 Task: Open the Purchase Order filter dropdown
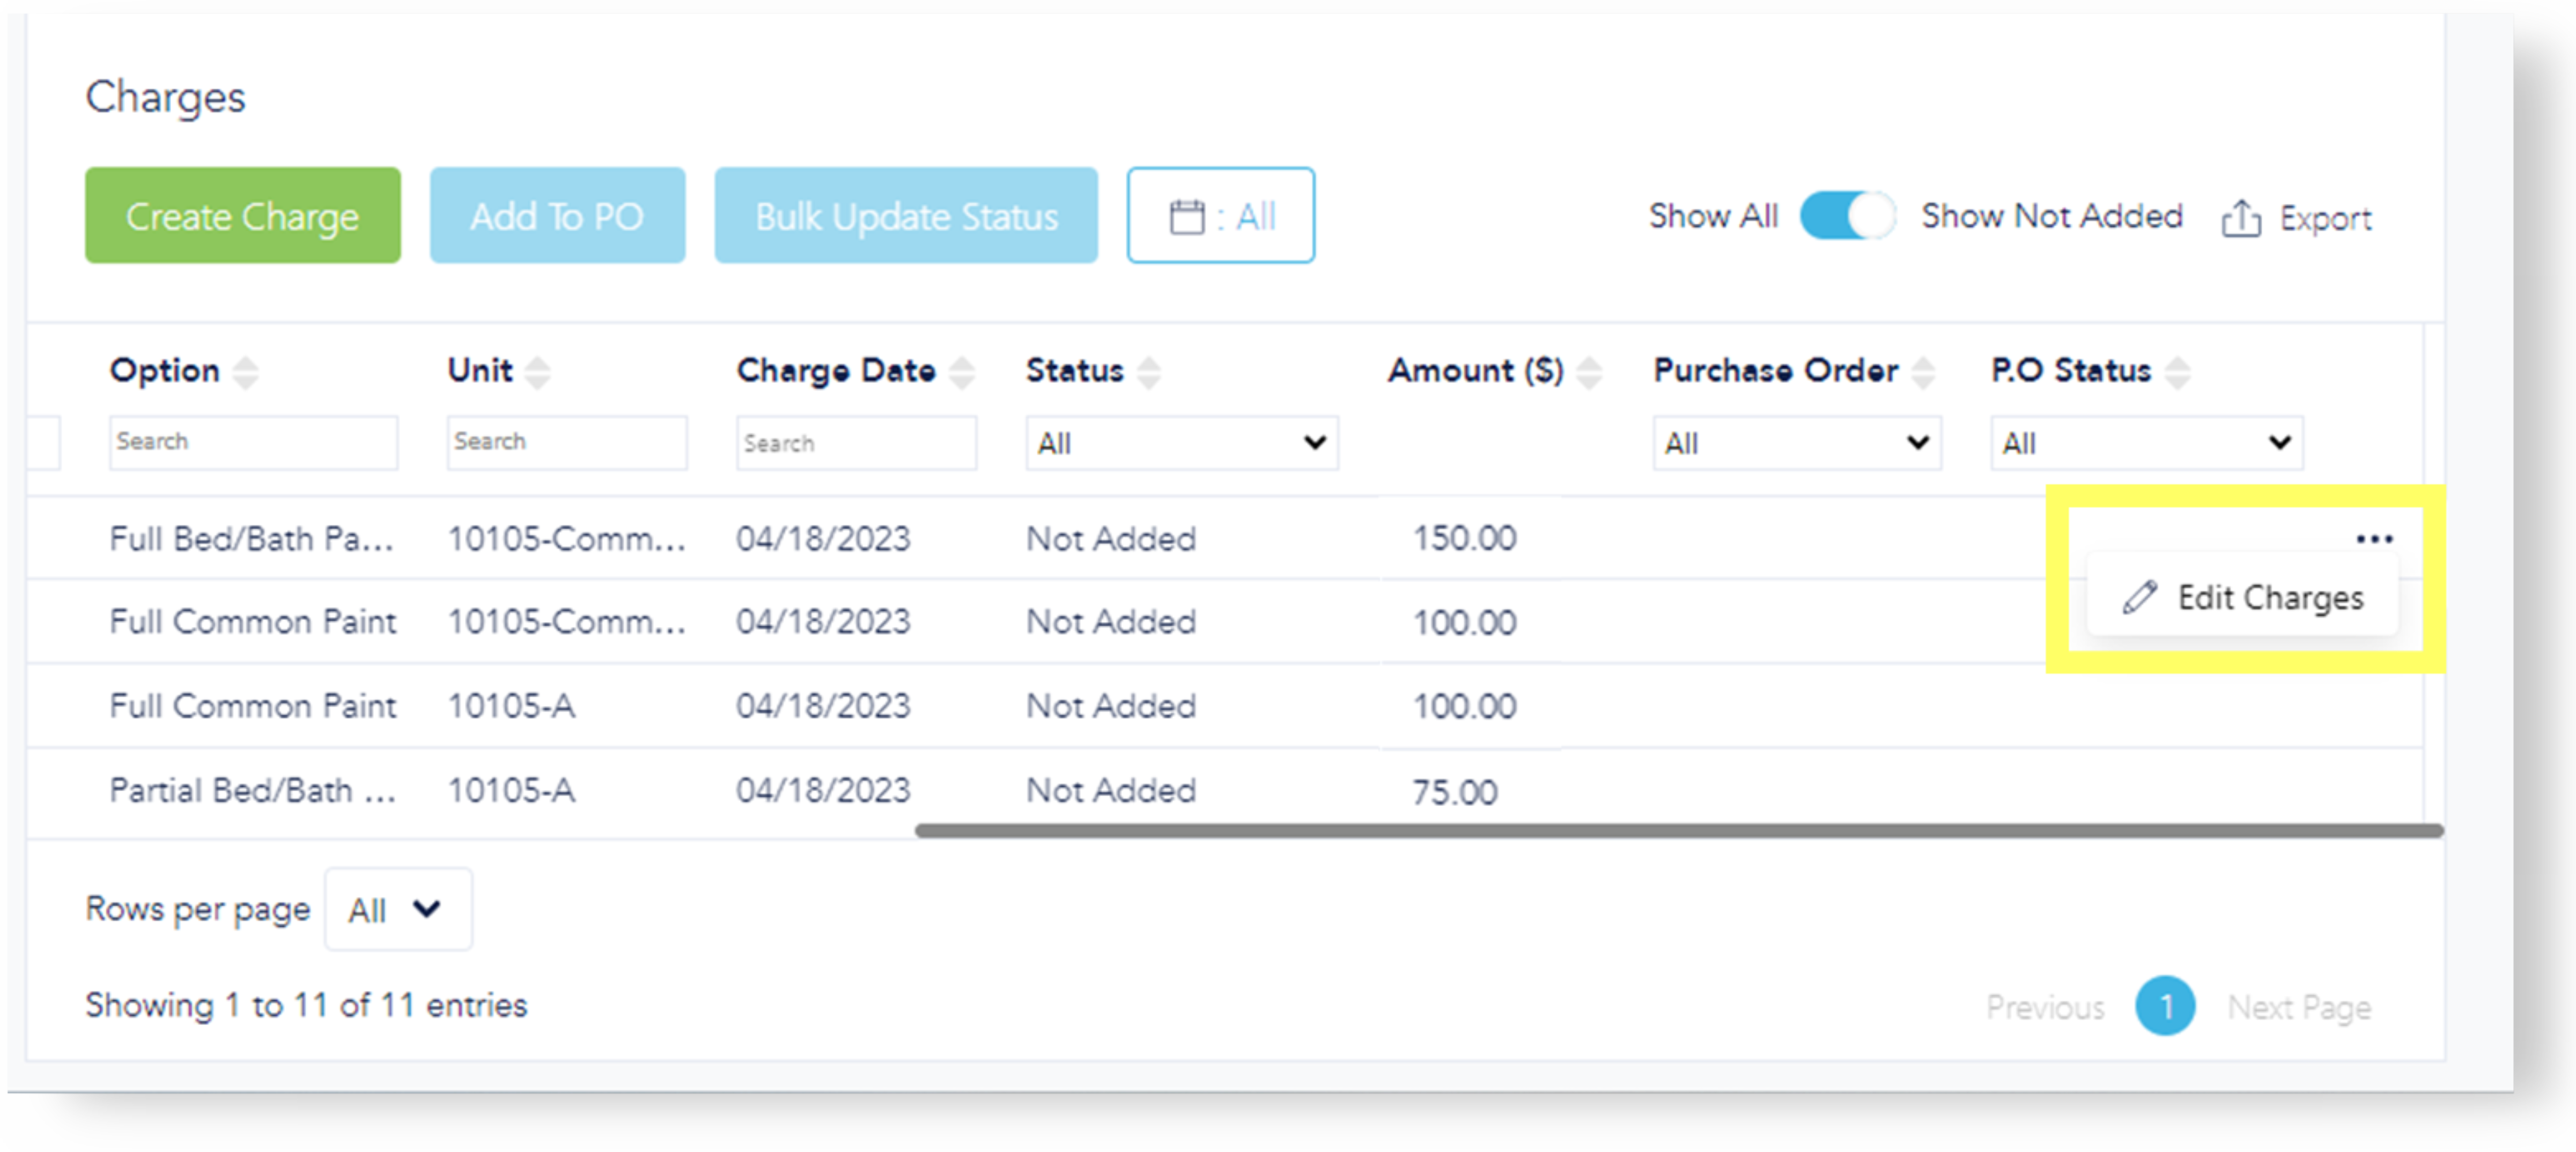pyautogui.click(x=1796, y=443)
